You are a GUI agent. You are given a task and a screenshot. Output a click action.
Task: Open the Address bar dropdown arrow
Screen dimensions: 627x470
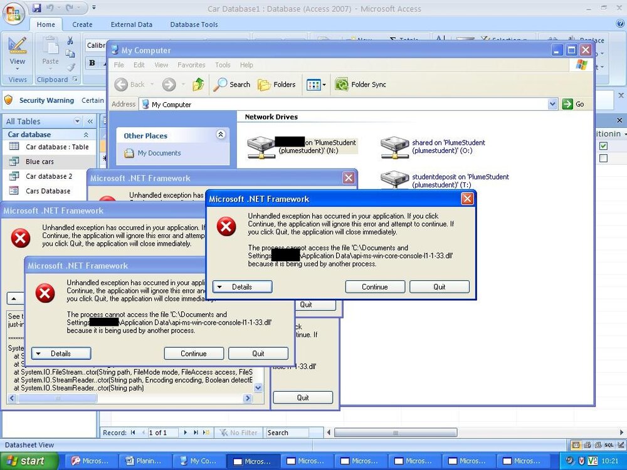pos(552,104)
